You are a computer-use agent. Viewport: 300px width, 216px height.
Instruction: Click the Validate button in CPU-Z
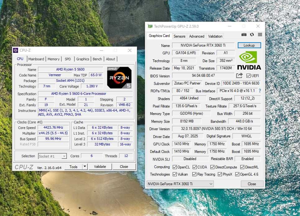click(x=100, y=167)
